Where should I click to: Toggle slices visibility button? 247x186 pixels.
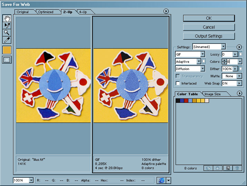click(7, 60)
